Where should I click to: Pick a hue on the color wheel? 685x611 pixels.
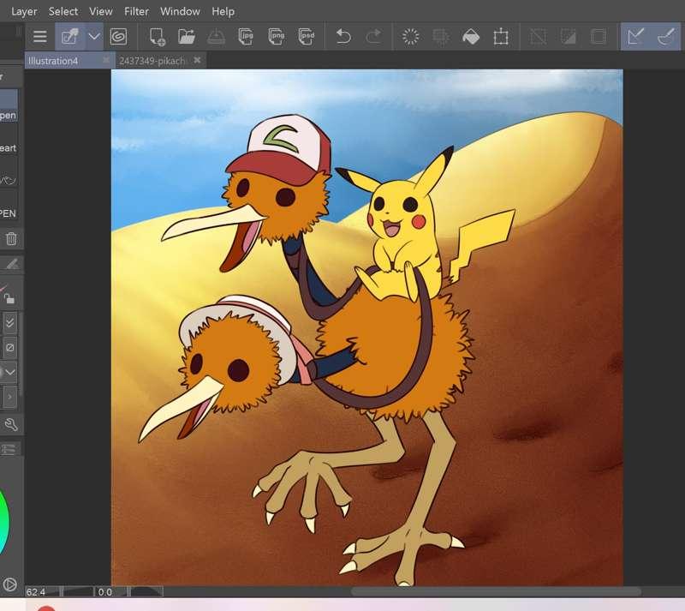3,522
